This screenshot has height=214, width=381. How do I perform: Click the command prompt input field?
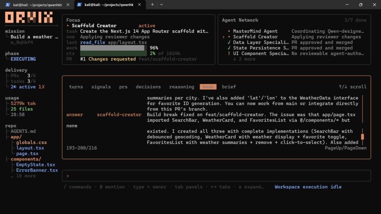[x=216, y=176]
